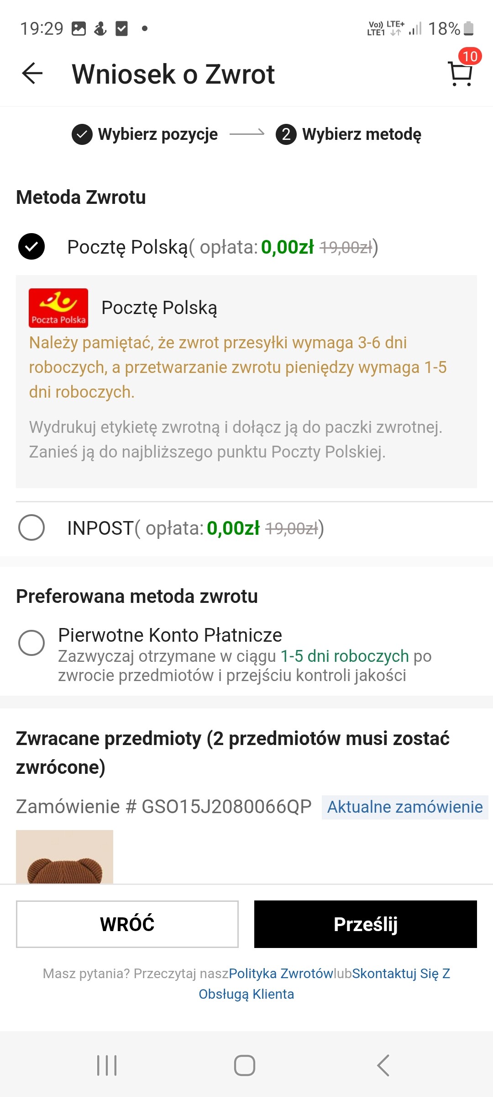
Task: Select Pocztę Polską return method radio
Action: coord(31,247)
